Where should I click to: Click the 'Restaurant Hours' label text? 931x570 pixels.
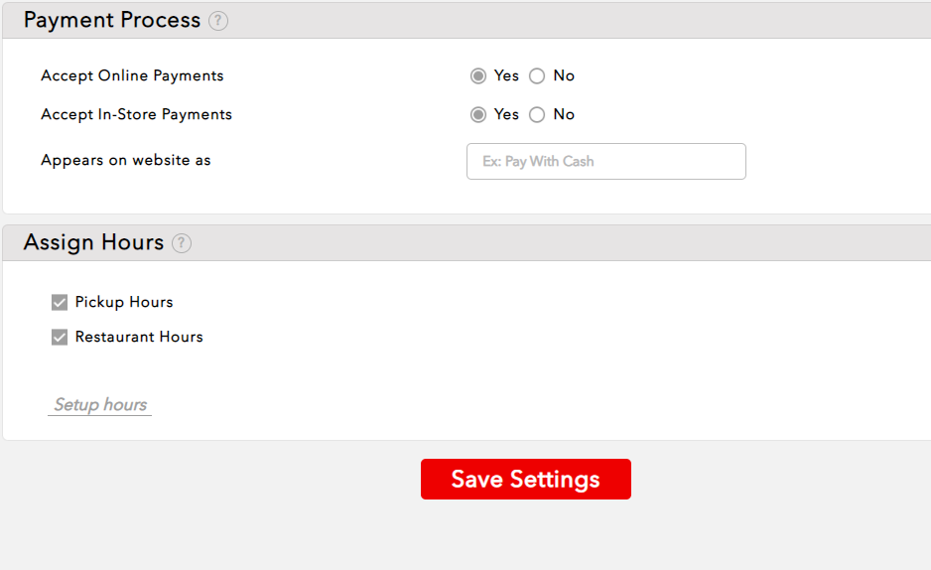(x=139, y=338)
